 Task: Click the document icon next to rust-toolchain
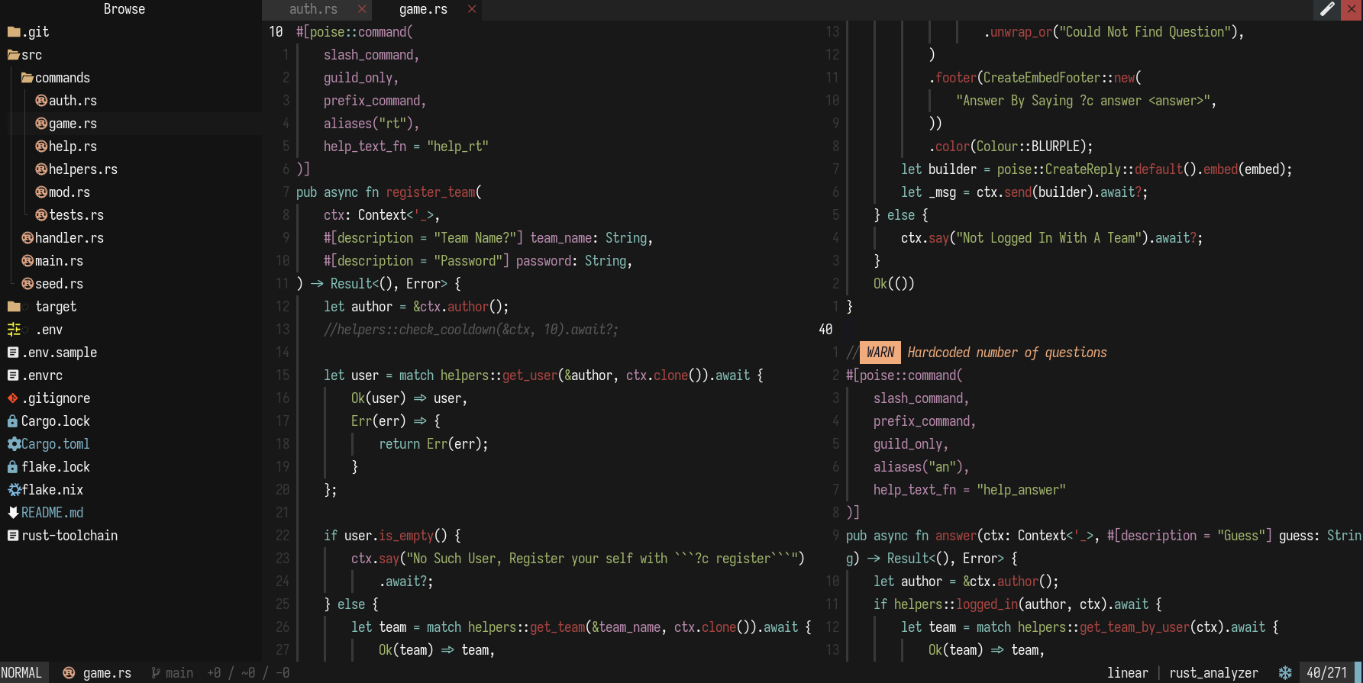[13, 536]
